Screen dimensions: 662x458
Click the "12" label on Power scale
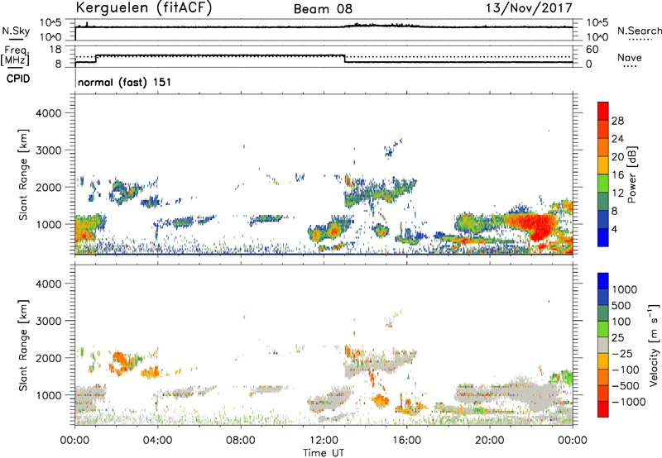(x=617, y=193)
